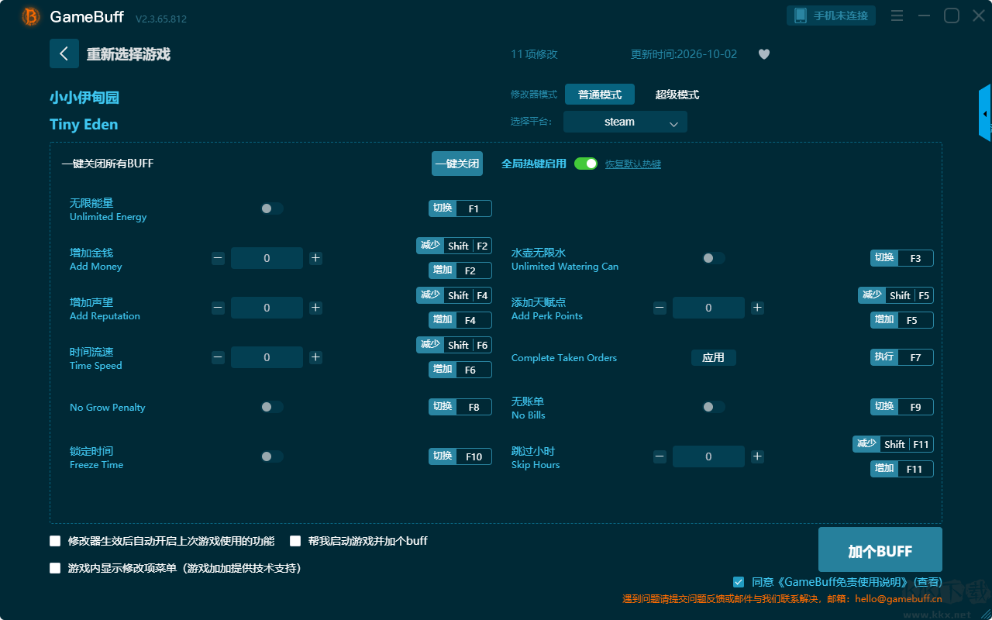
Task: Switch to 超级模式 mode tab
Action: [677, 95]
